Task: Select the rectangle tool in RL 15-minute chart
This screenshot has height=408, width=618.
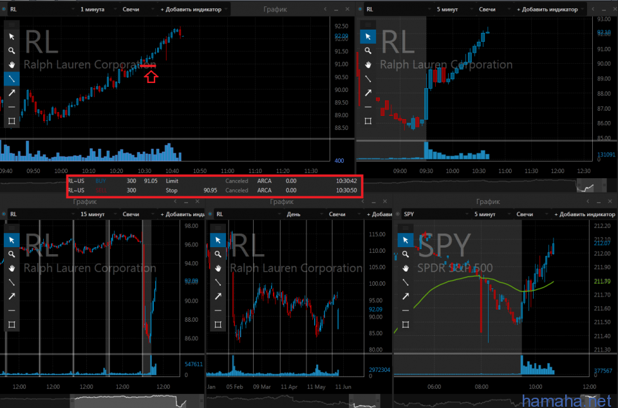Action: pyautogui.click(x=12, y=324)
